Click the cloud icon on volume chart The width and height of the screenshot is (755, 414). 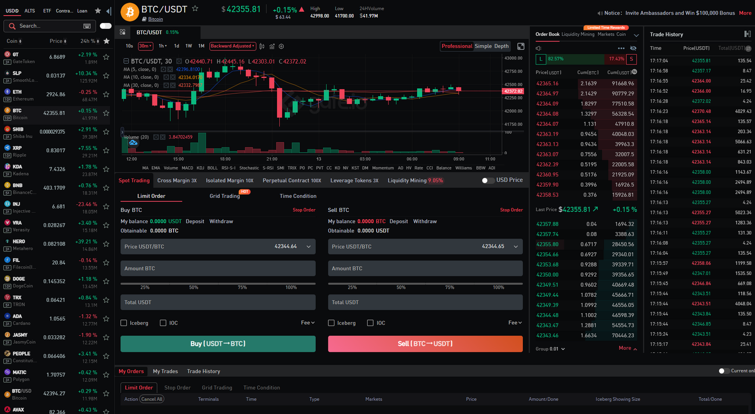(133, 143)
